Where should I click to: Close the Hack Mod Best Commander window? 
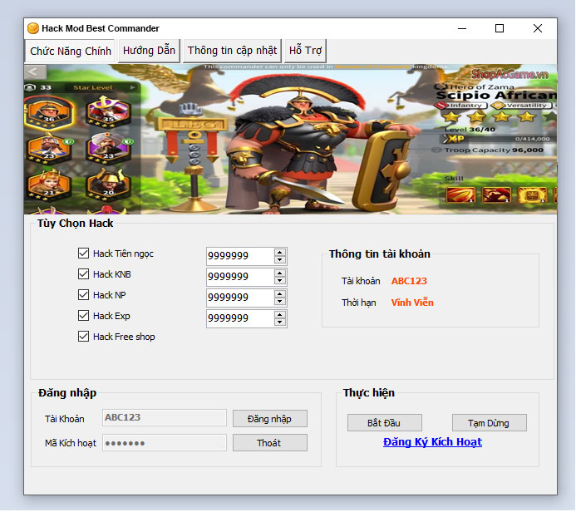(538, 28)
